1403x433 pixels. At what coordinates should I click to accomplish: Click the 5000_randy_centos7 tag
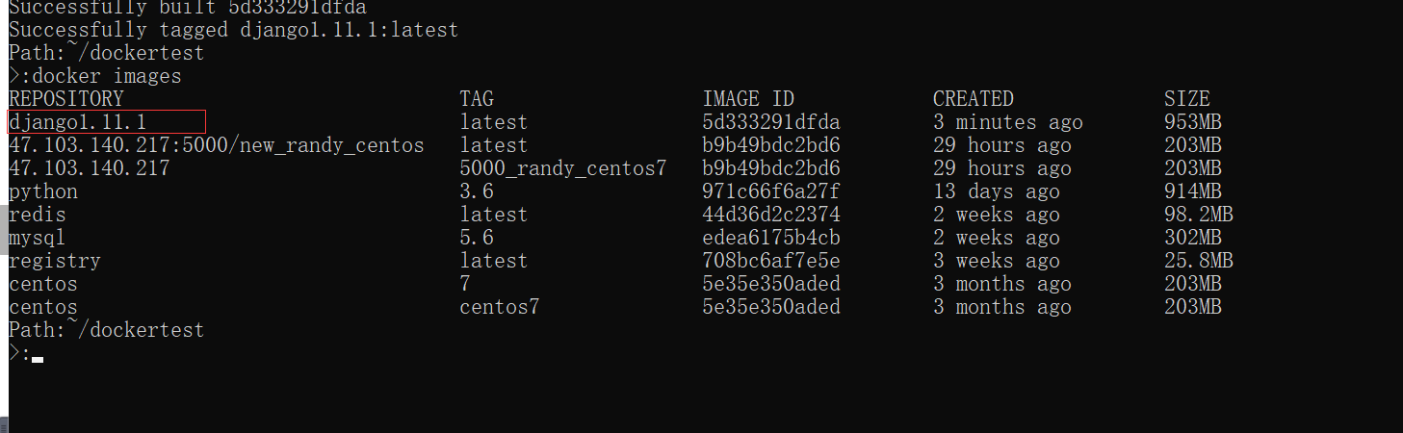point(563,168)
